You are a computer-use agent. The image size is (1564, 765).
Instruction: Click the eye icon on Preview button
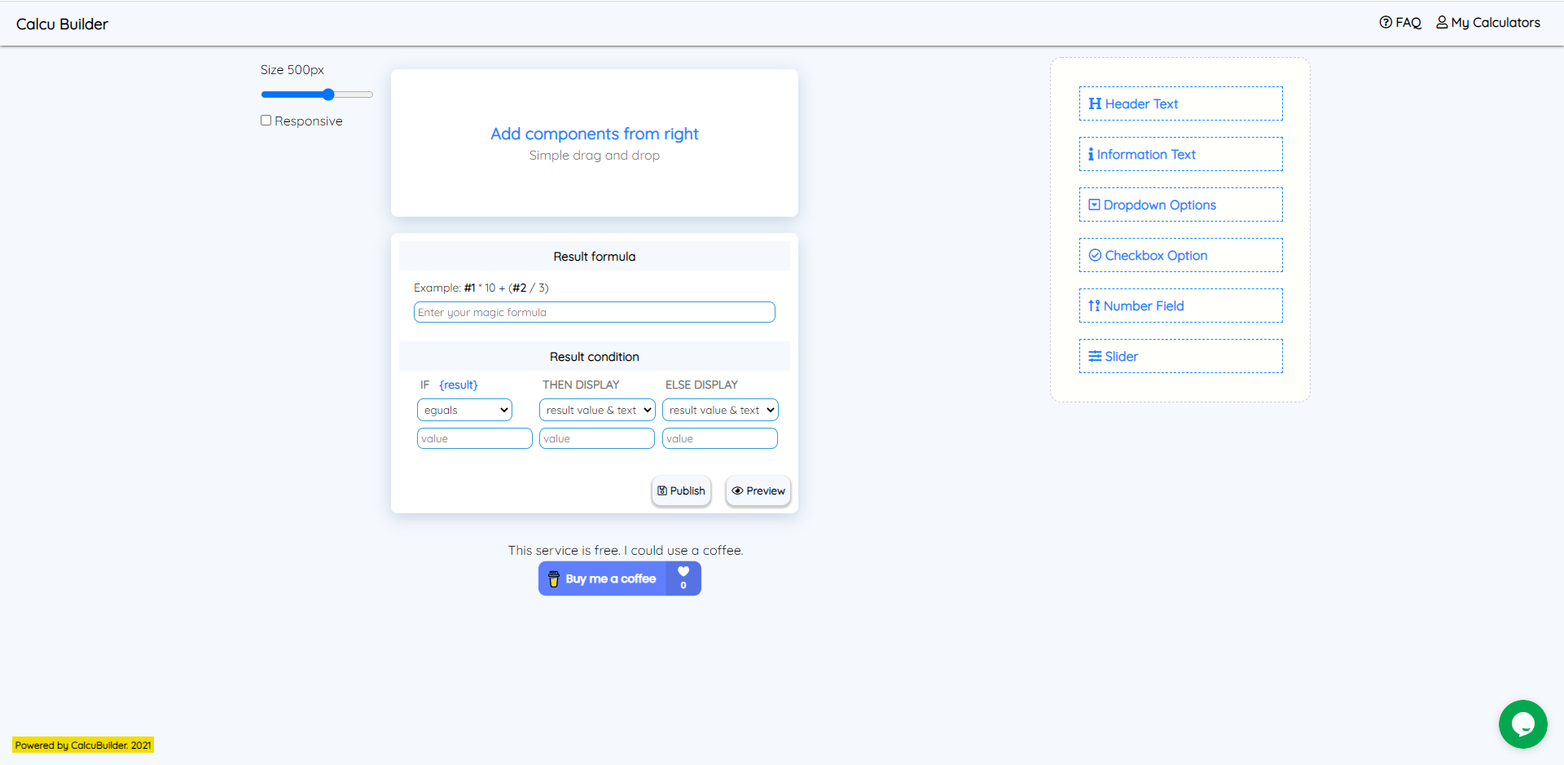[x=737, y=490]
